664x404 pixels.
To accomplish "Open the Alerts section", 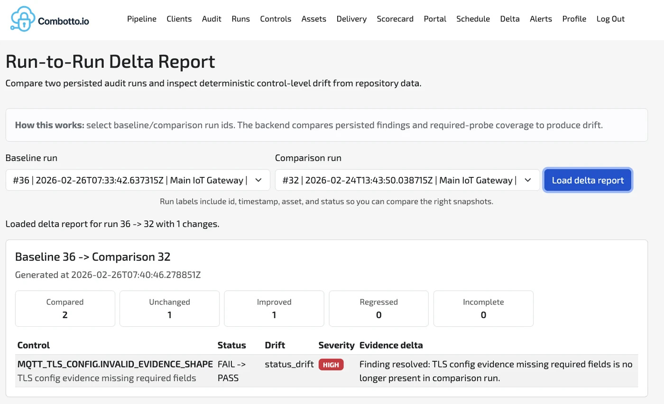I will pos(541,19).
